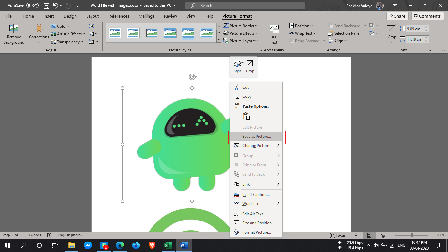Image resolution: width=448 pixels, height=252 pixels.
Task: Open the Insert ribbon tab
Action: 49,16
